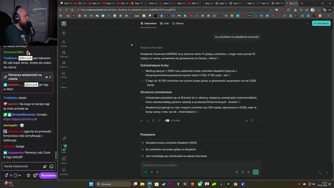The image size is (334, 188).
Task: Submit the follow-up with arrow button
Action: tap(255, 172)
